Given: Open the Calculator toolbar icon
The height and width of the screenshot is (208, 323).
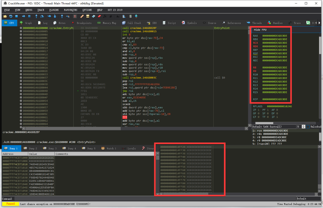Looking at the screenshot, I should (x=130, y=16).
